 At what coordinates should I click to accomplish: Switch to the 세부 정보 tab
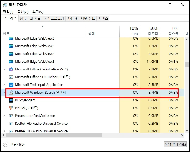tap(88, 19)
